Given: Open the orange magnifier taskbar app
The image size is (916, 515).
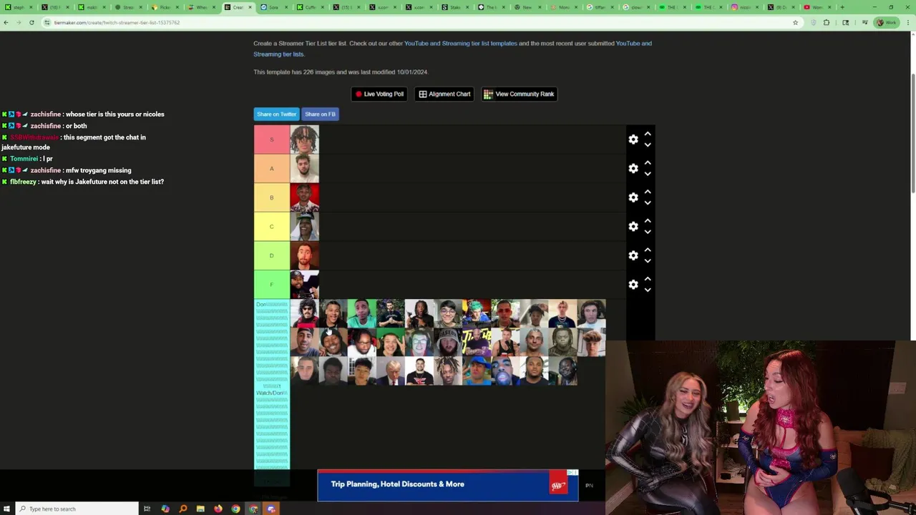Looking at the screenshot, I should pos(183,509).
